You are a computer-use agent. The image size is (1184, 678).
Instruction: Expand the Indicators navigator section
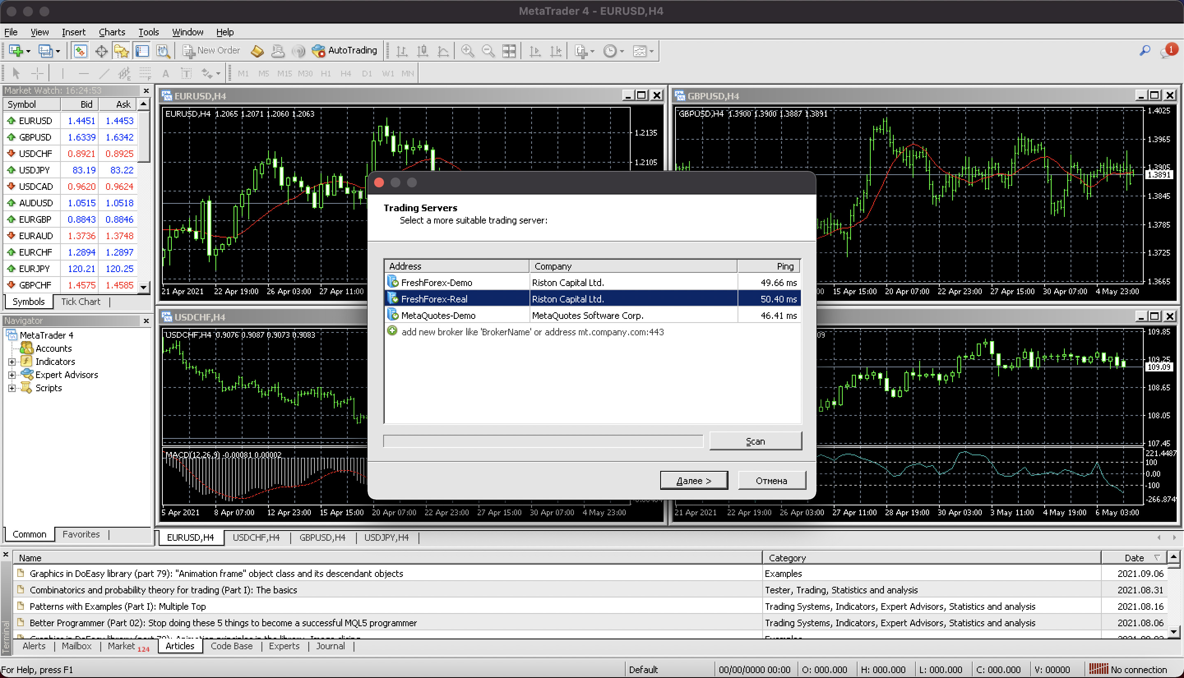click(x=12, y=361)
